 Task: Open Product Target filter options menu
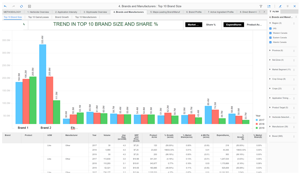[x=294, y=108]
